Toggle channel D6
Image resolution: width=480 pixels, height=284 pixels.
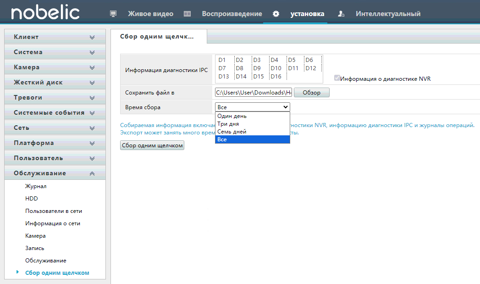pyautogui.click(x=309, y=60)
